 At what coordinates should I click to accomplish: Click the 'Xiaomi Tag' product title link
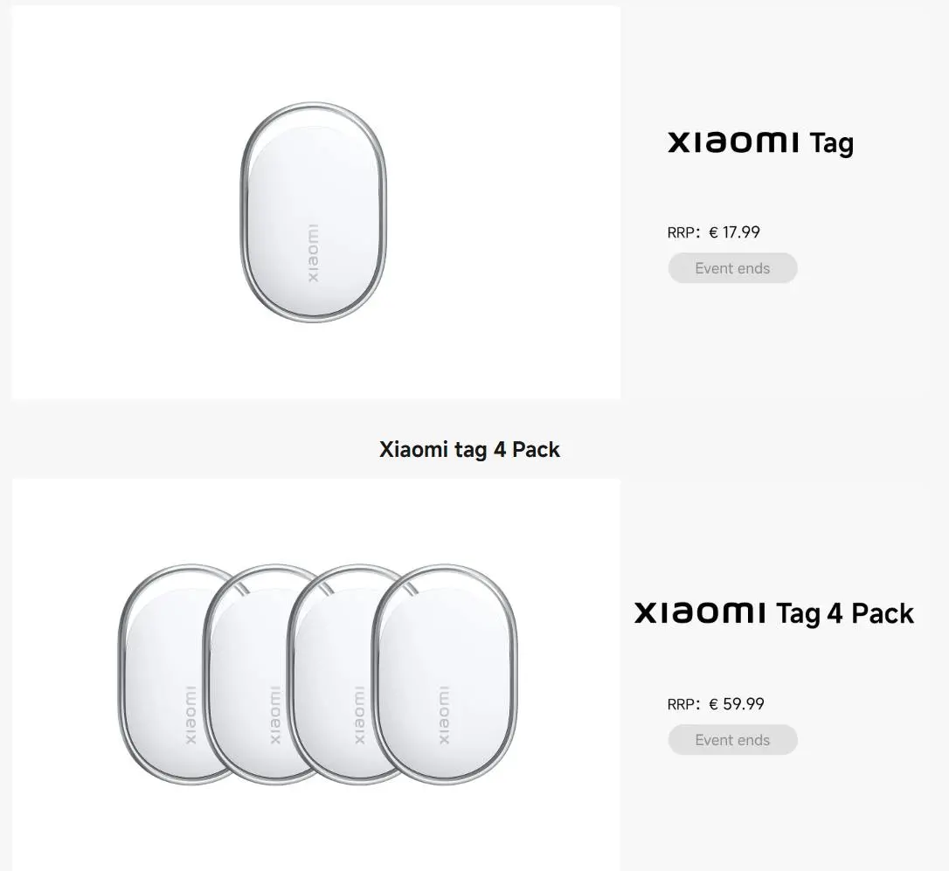pyautogui.click(x=760, y=142)
